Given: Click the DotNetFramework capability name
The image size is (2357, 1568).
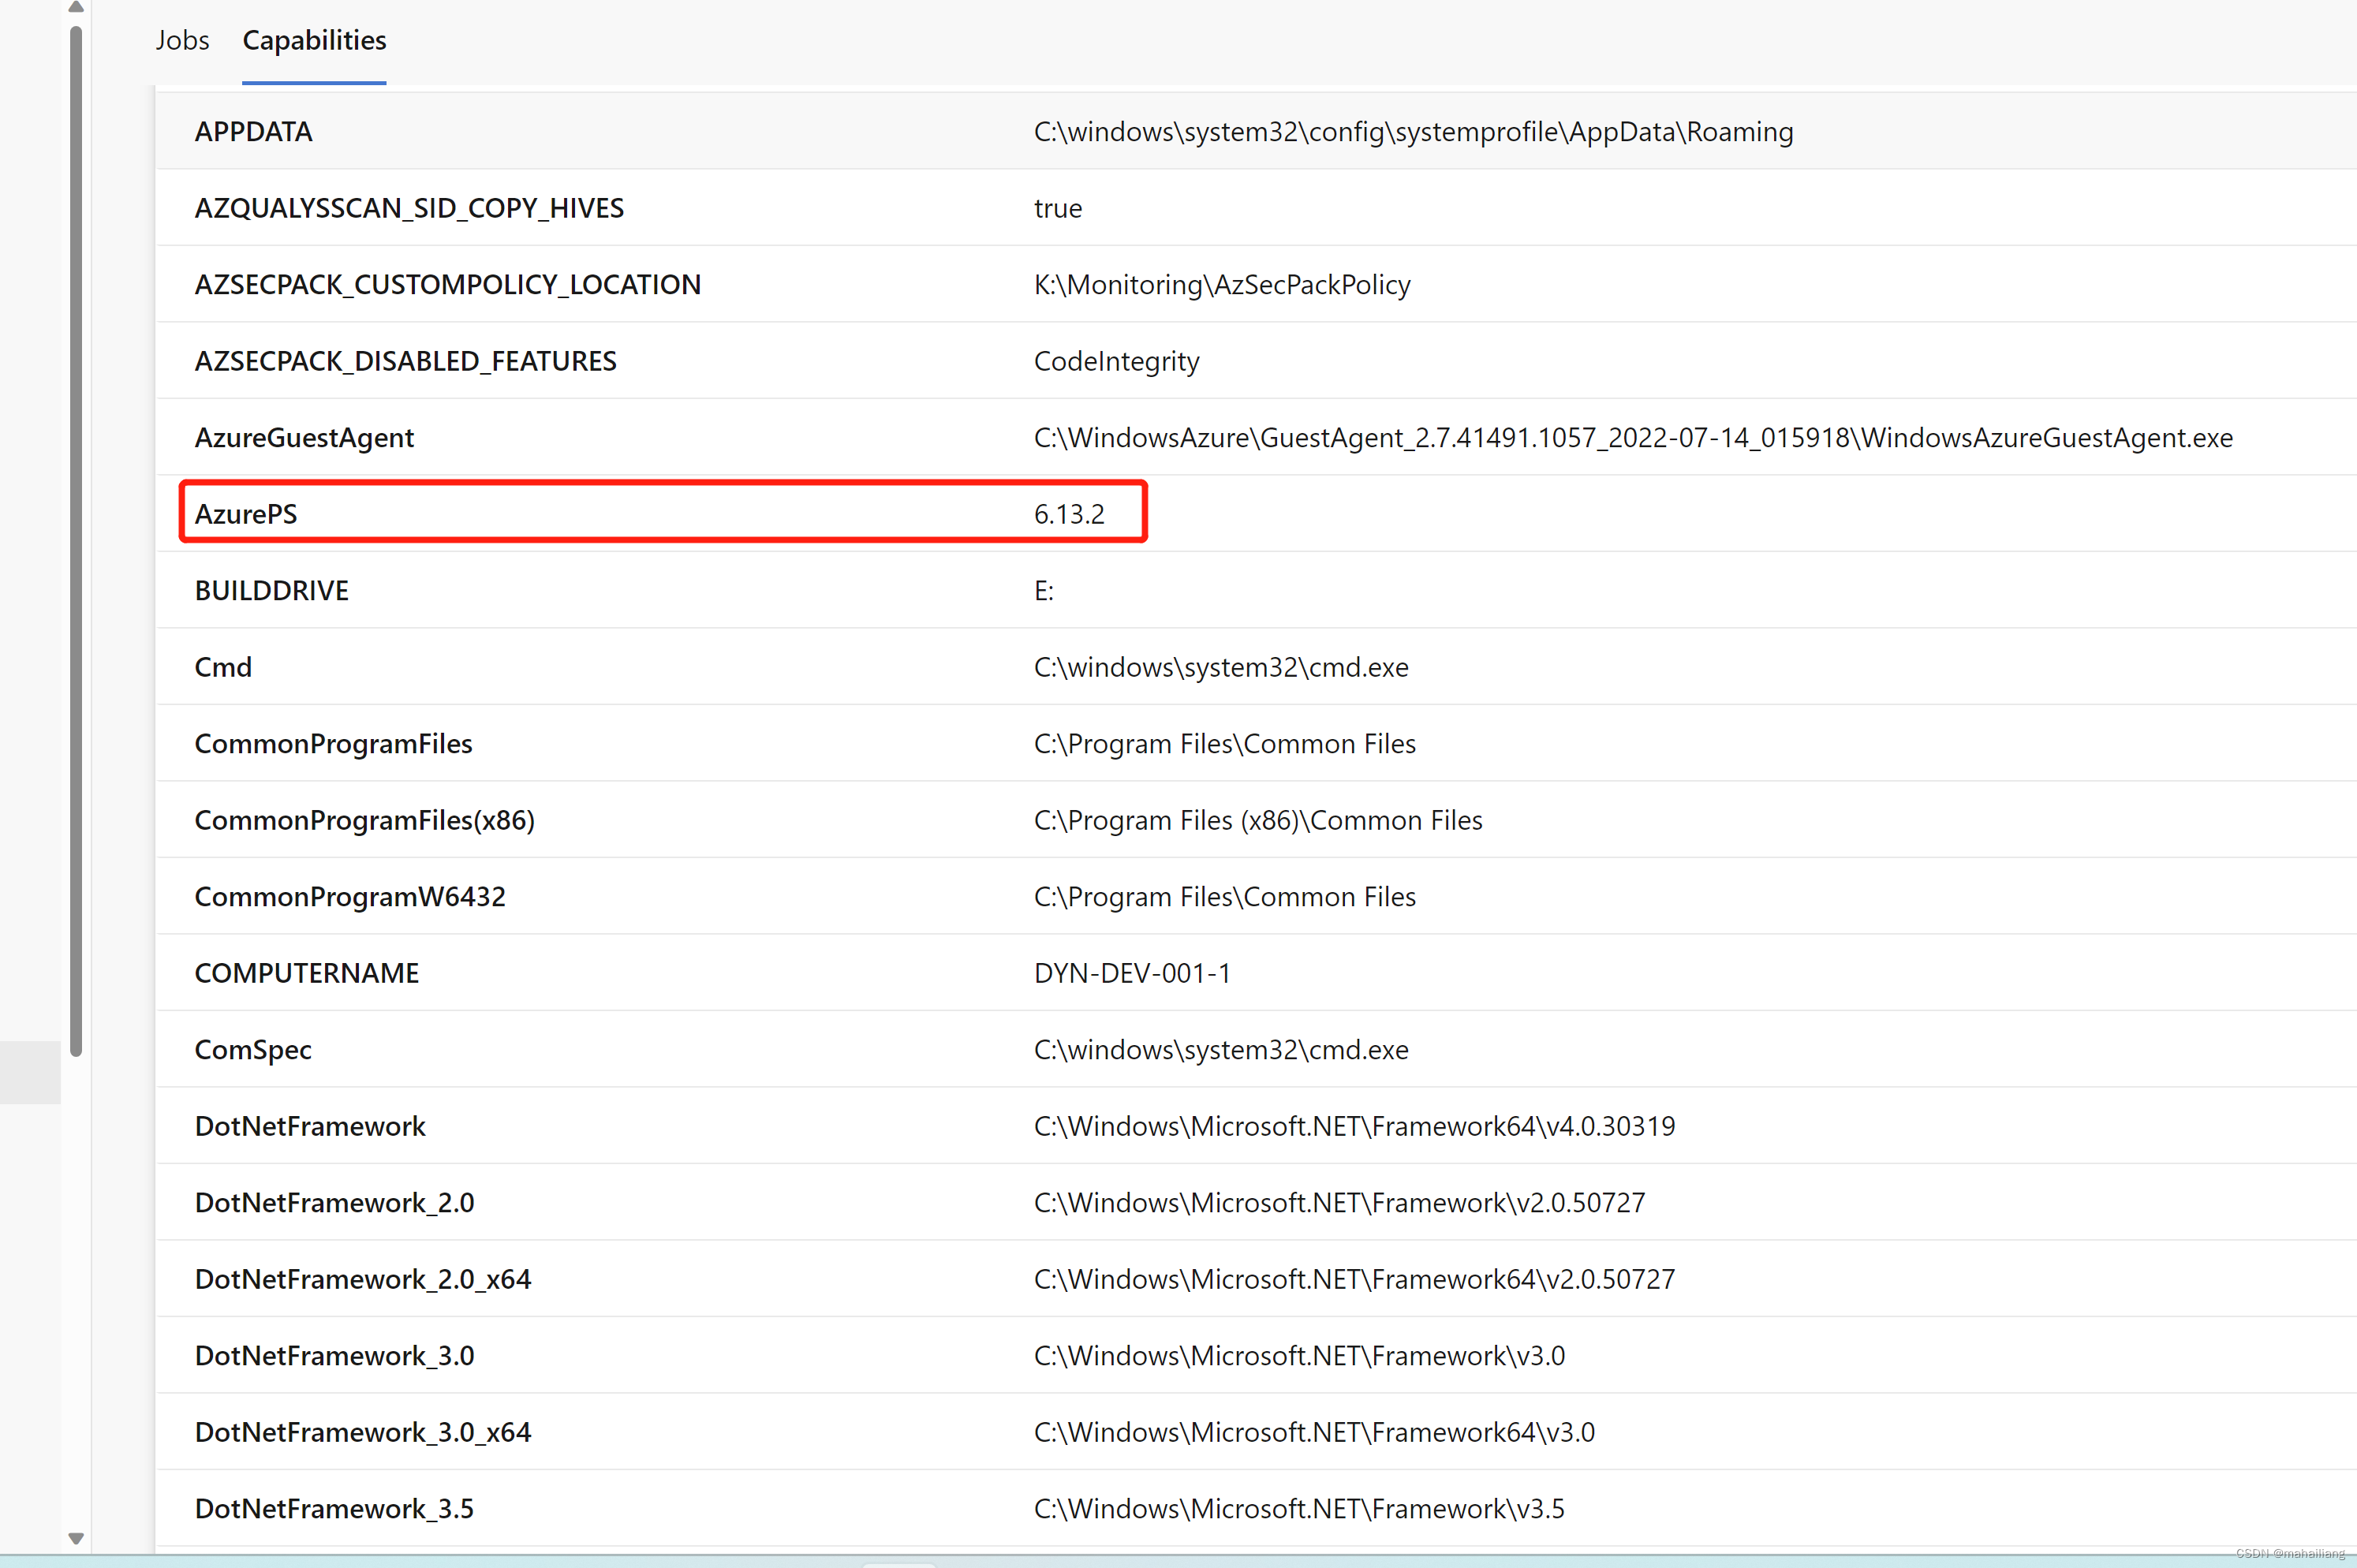Looking at the screenshot, I should tap(309, 1126).
